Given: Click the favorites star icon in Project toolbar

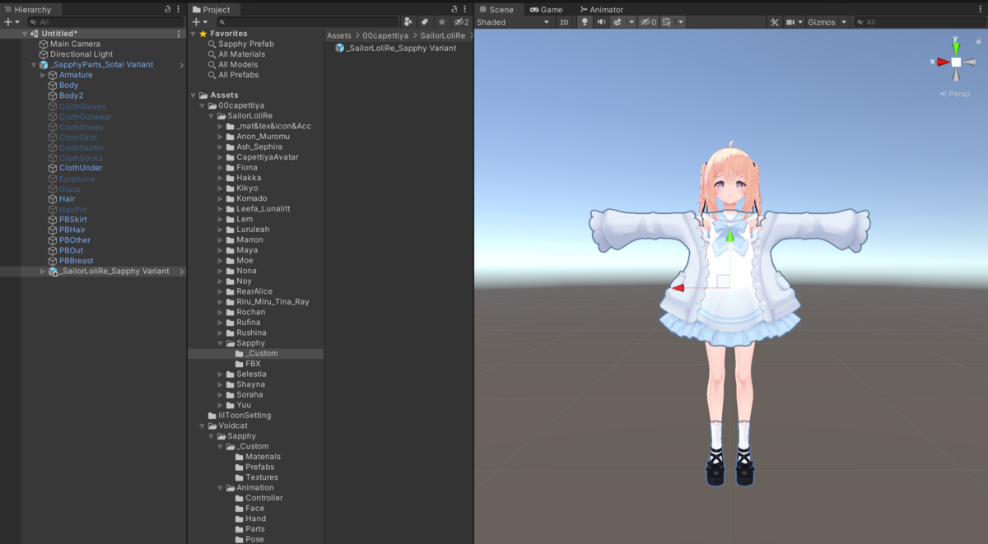Looking at the screenshot, I should pos(442,22).
